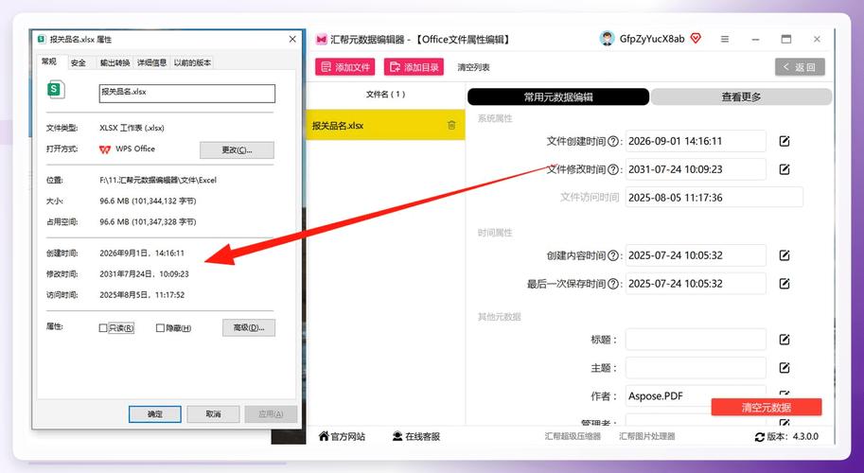864x473 pixels.
Task: Click the 文件创建时间 value field
Action: pyautogui.click(x=696, y=141)
